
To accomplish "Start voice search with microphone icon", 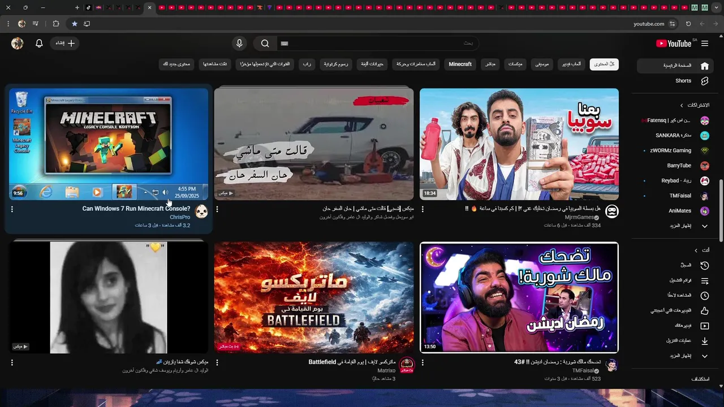I will tap(239, 44).
